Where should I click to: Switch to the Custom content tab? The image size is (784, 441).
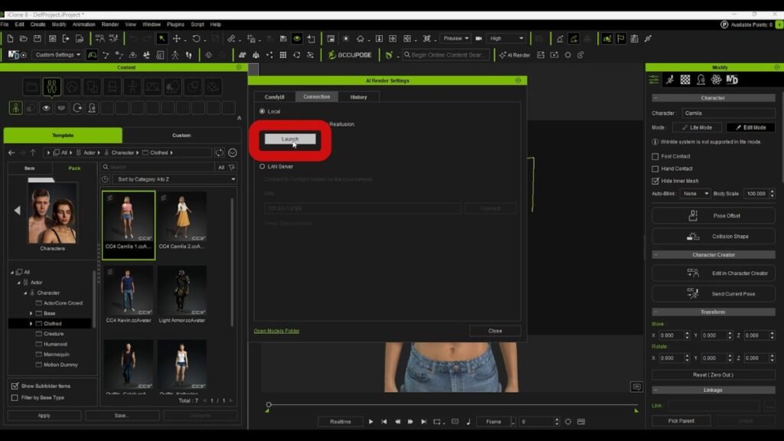pyautogui.click(x=181, y=136)
